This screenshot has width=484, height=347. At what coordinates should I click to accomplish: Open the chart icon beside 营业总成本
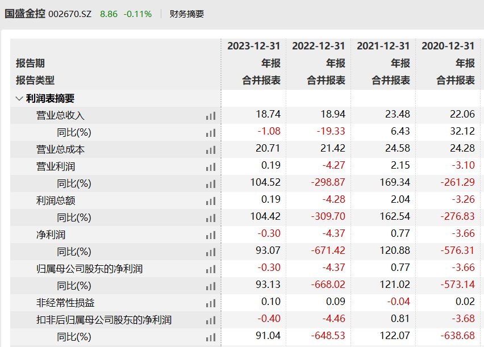[210, 149]
